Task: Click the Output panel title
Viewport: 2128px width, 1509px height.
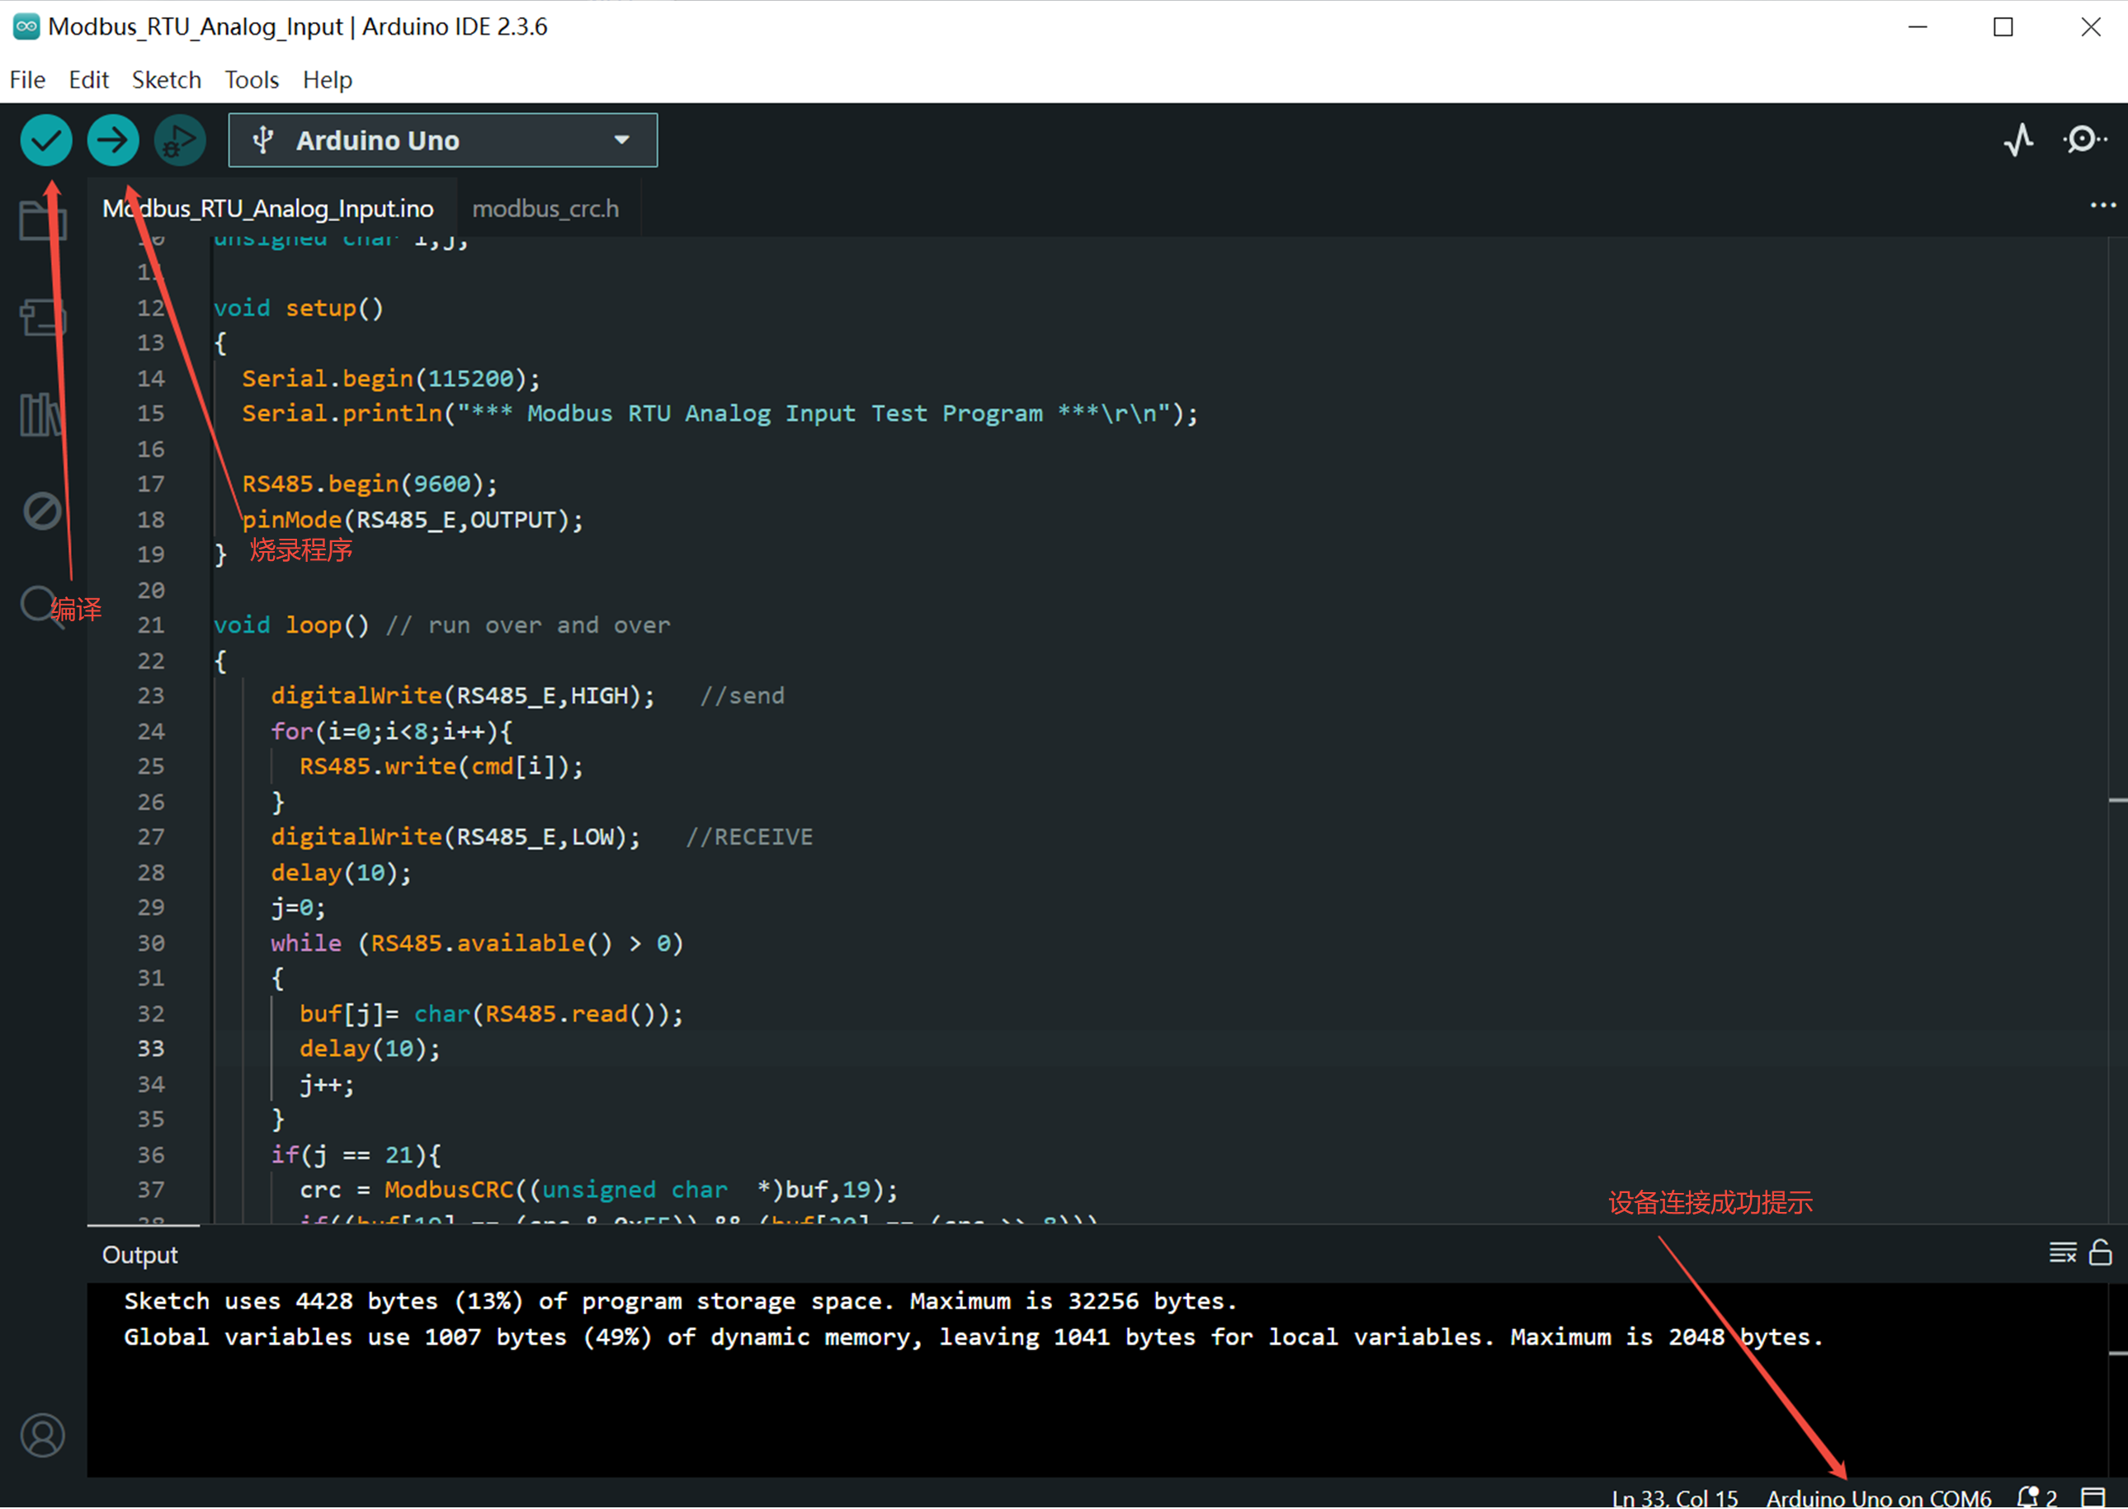Action: [139, 1254]
